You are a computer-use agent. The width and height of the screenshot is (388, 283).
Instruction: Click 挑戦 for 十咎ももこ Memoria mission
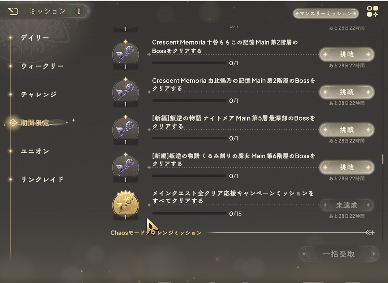(347, 54)
